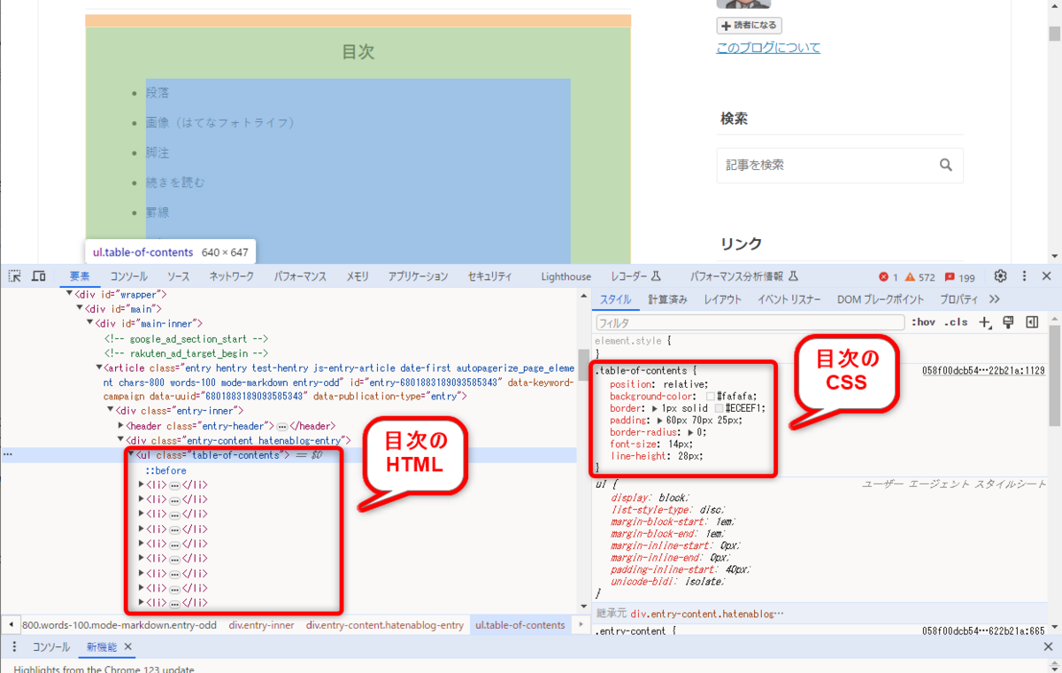Open the Lighthouse tab
1062x673 pixels.
(566, 276)
